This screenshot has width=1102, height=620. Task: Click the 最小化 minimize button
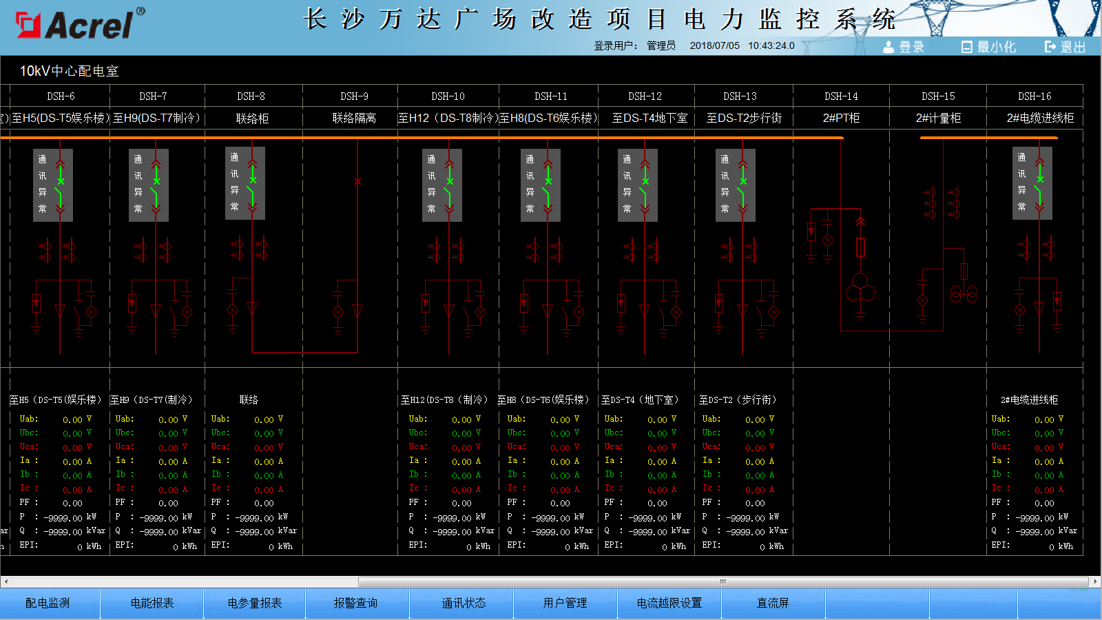point(988,47)
